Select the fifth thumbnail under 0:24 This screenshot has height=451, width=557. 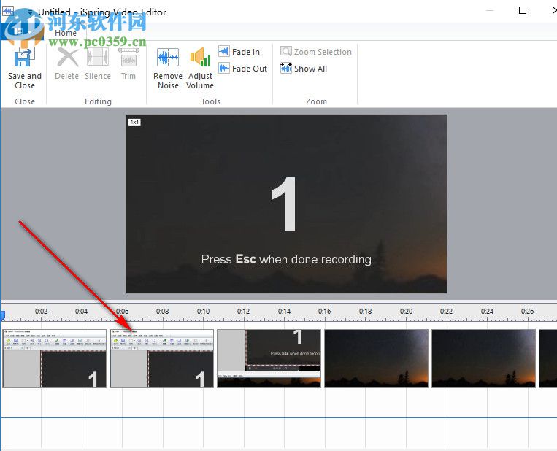pyautogui.click(x=484, y=358)
